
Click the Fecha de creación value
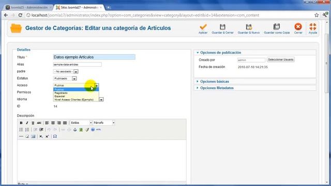tap(253, 67)
